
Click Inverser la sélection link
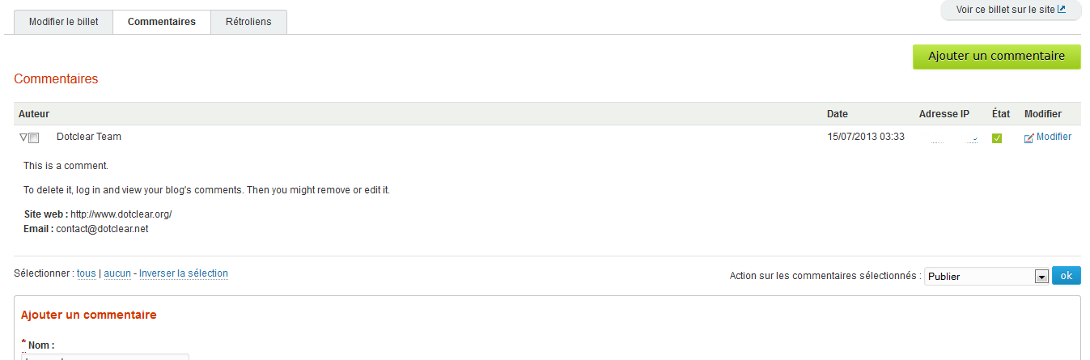coord(184,273)
